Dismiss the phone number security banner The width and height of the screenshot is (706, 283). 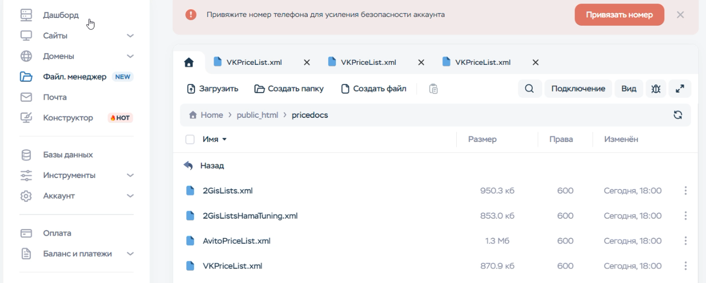click(x=680, y=15)
